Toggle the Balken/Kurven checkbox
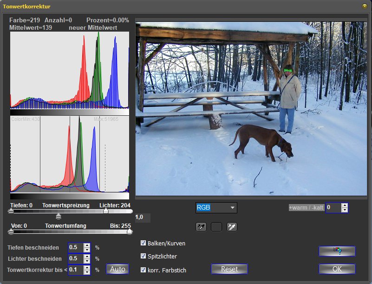372x284 pixels. (x=144, y=243)
